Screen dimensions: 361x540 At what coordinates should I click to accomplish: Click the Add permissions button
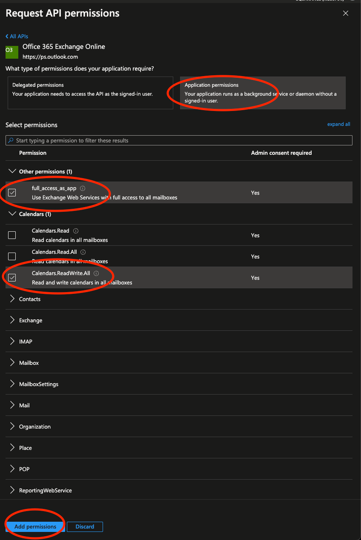coord(34,526)
